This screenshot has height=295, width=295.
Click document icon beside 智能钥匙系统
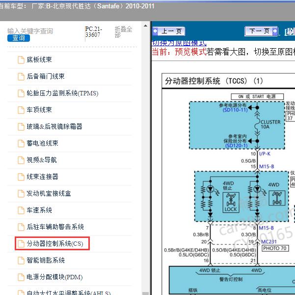tap(21, 261)
